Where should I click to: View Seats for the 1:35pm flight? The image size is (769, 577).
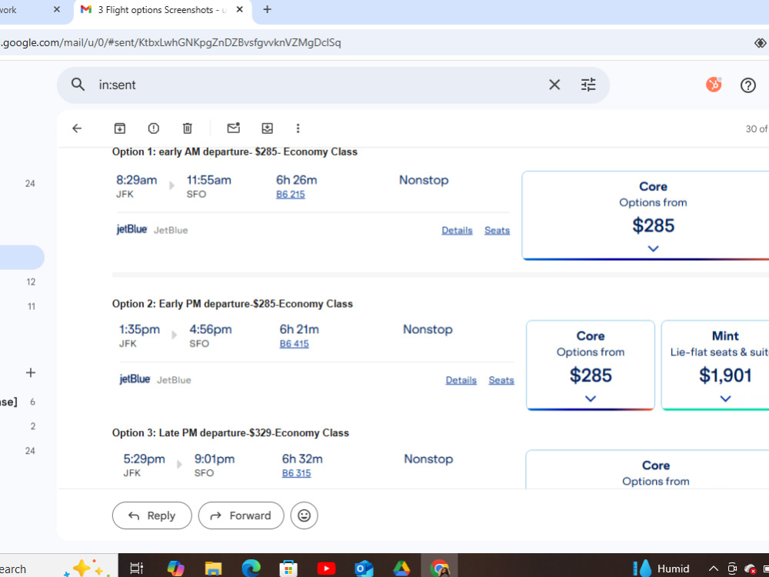[501, 380]
